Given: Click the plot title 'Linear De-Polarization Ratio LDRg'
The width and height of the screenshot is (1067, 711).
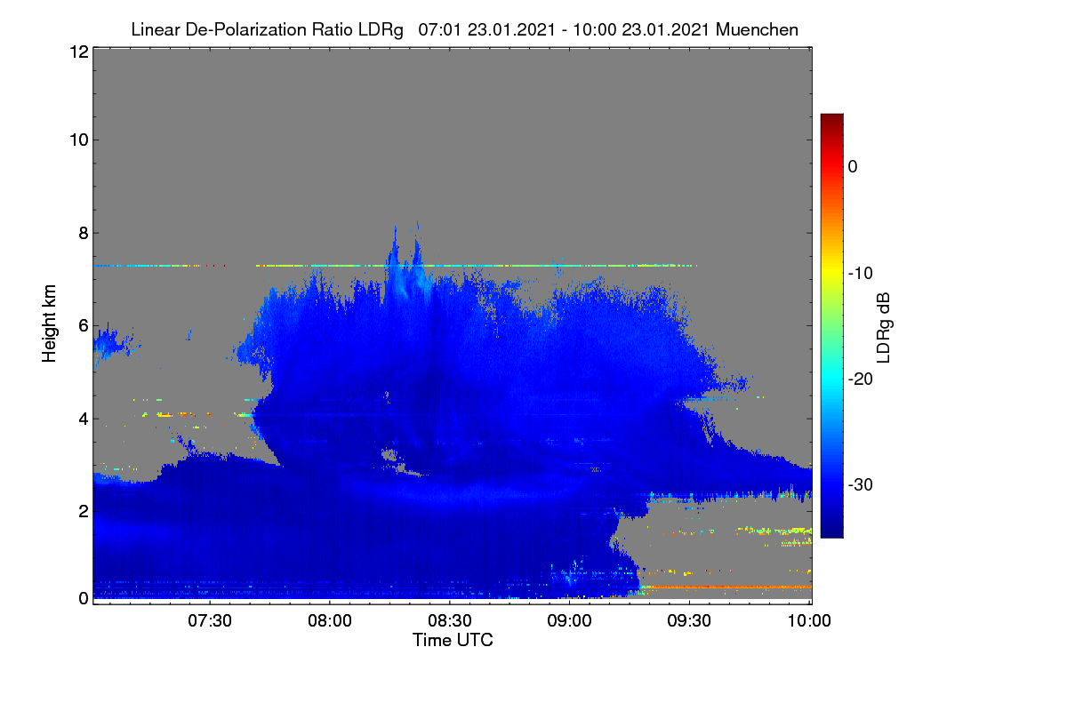Looking at the screenshot, I should [x=267, y=29].
